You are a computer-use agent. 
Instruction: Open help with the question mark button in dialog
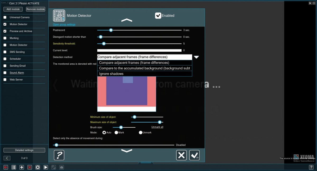(x=59, y=155)
